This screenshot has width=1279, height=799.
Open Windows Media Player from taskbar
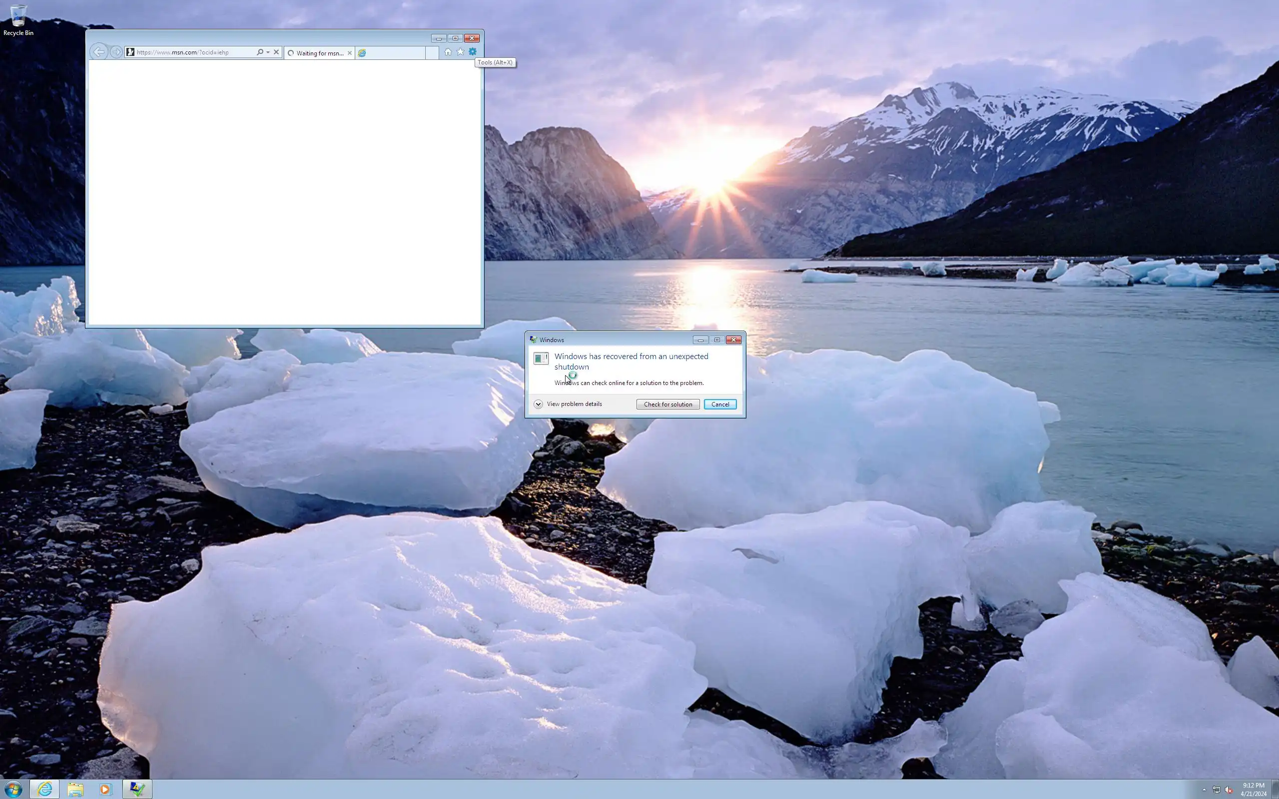[104, 789]
